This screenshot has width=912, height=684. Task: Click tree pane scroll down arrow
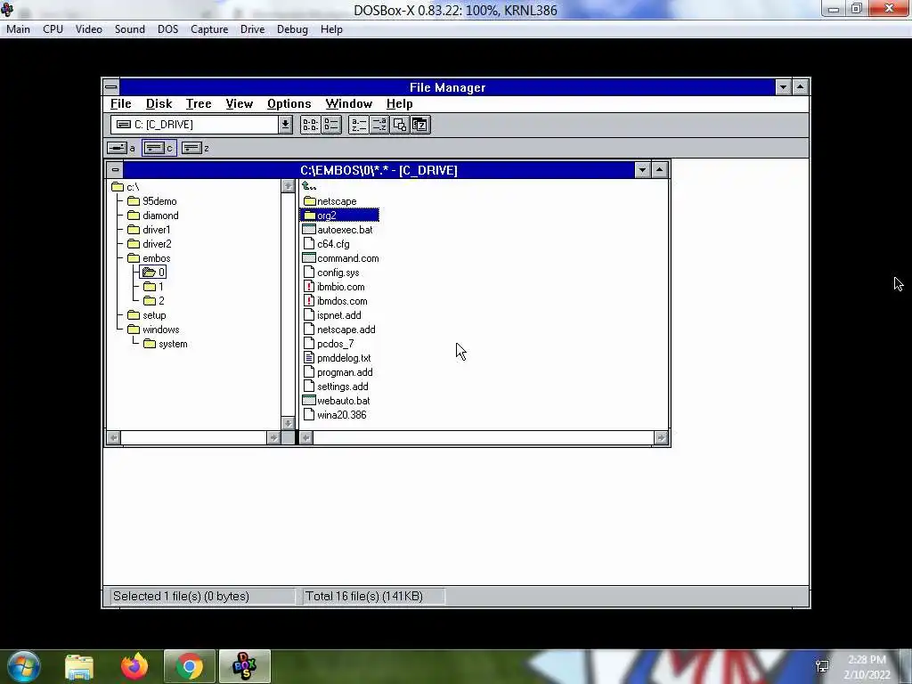coord(288,423)
